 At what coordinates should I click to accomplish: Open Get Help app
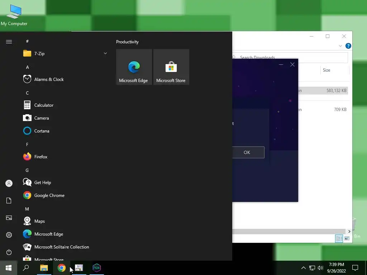(65, 182)
